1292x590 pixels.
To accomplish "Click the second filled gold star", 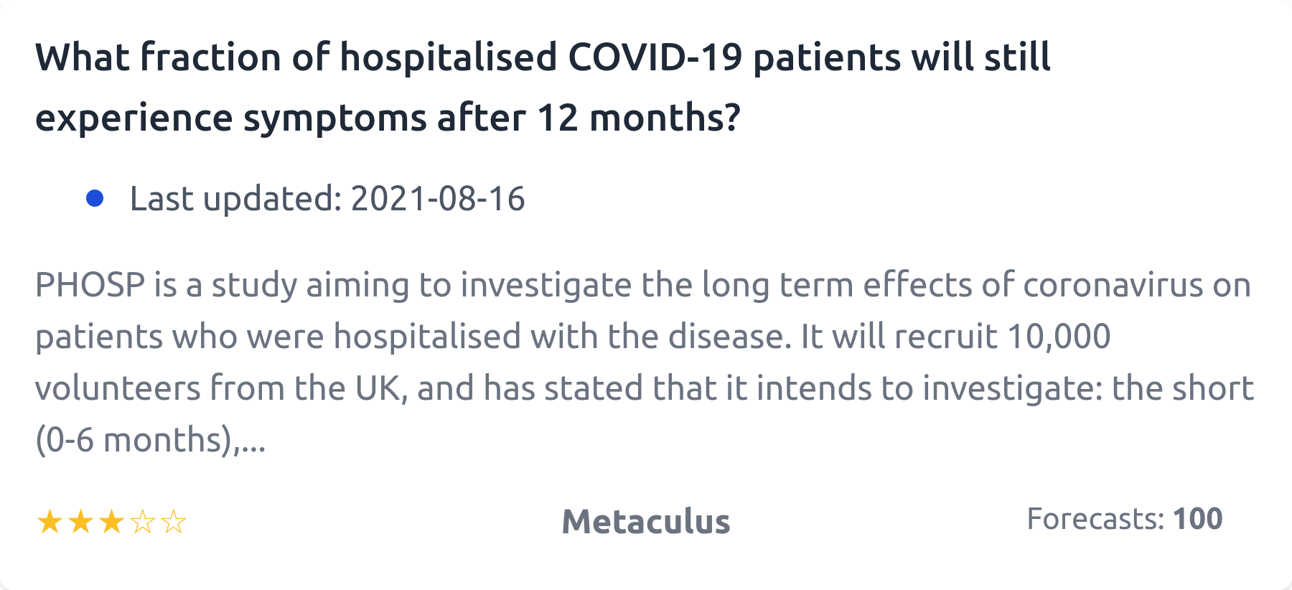I will click(80, 522).
